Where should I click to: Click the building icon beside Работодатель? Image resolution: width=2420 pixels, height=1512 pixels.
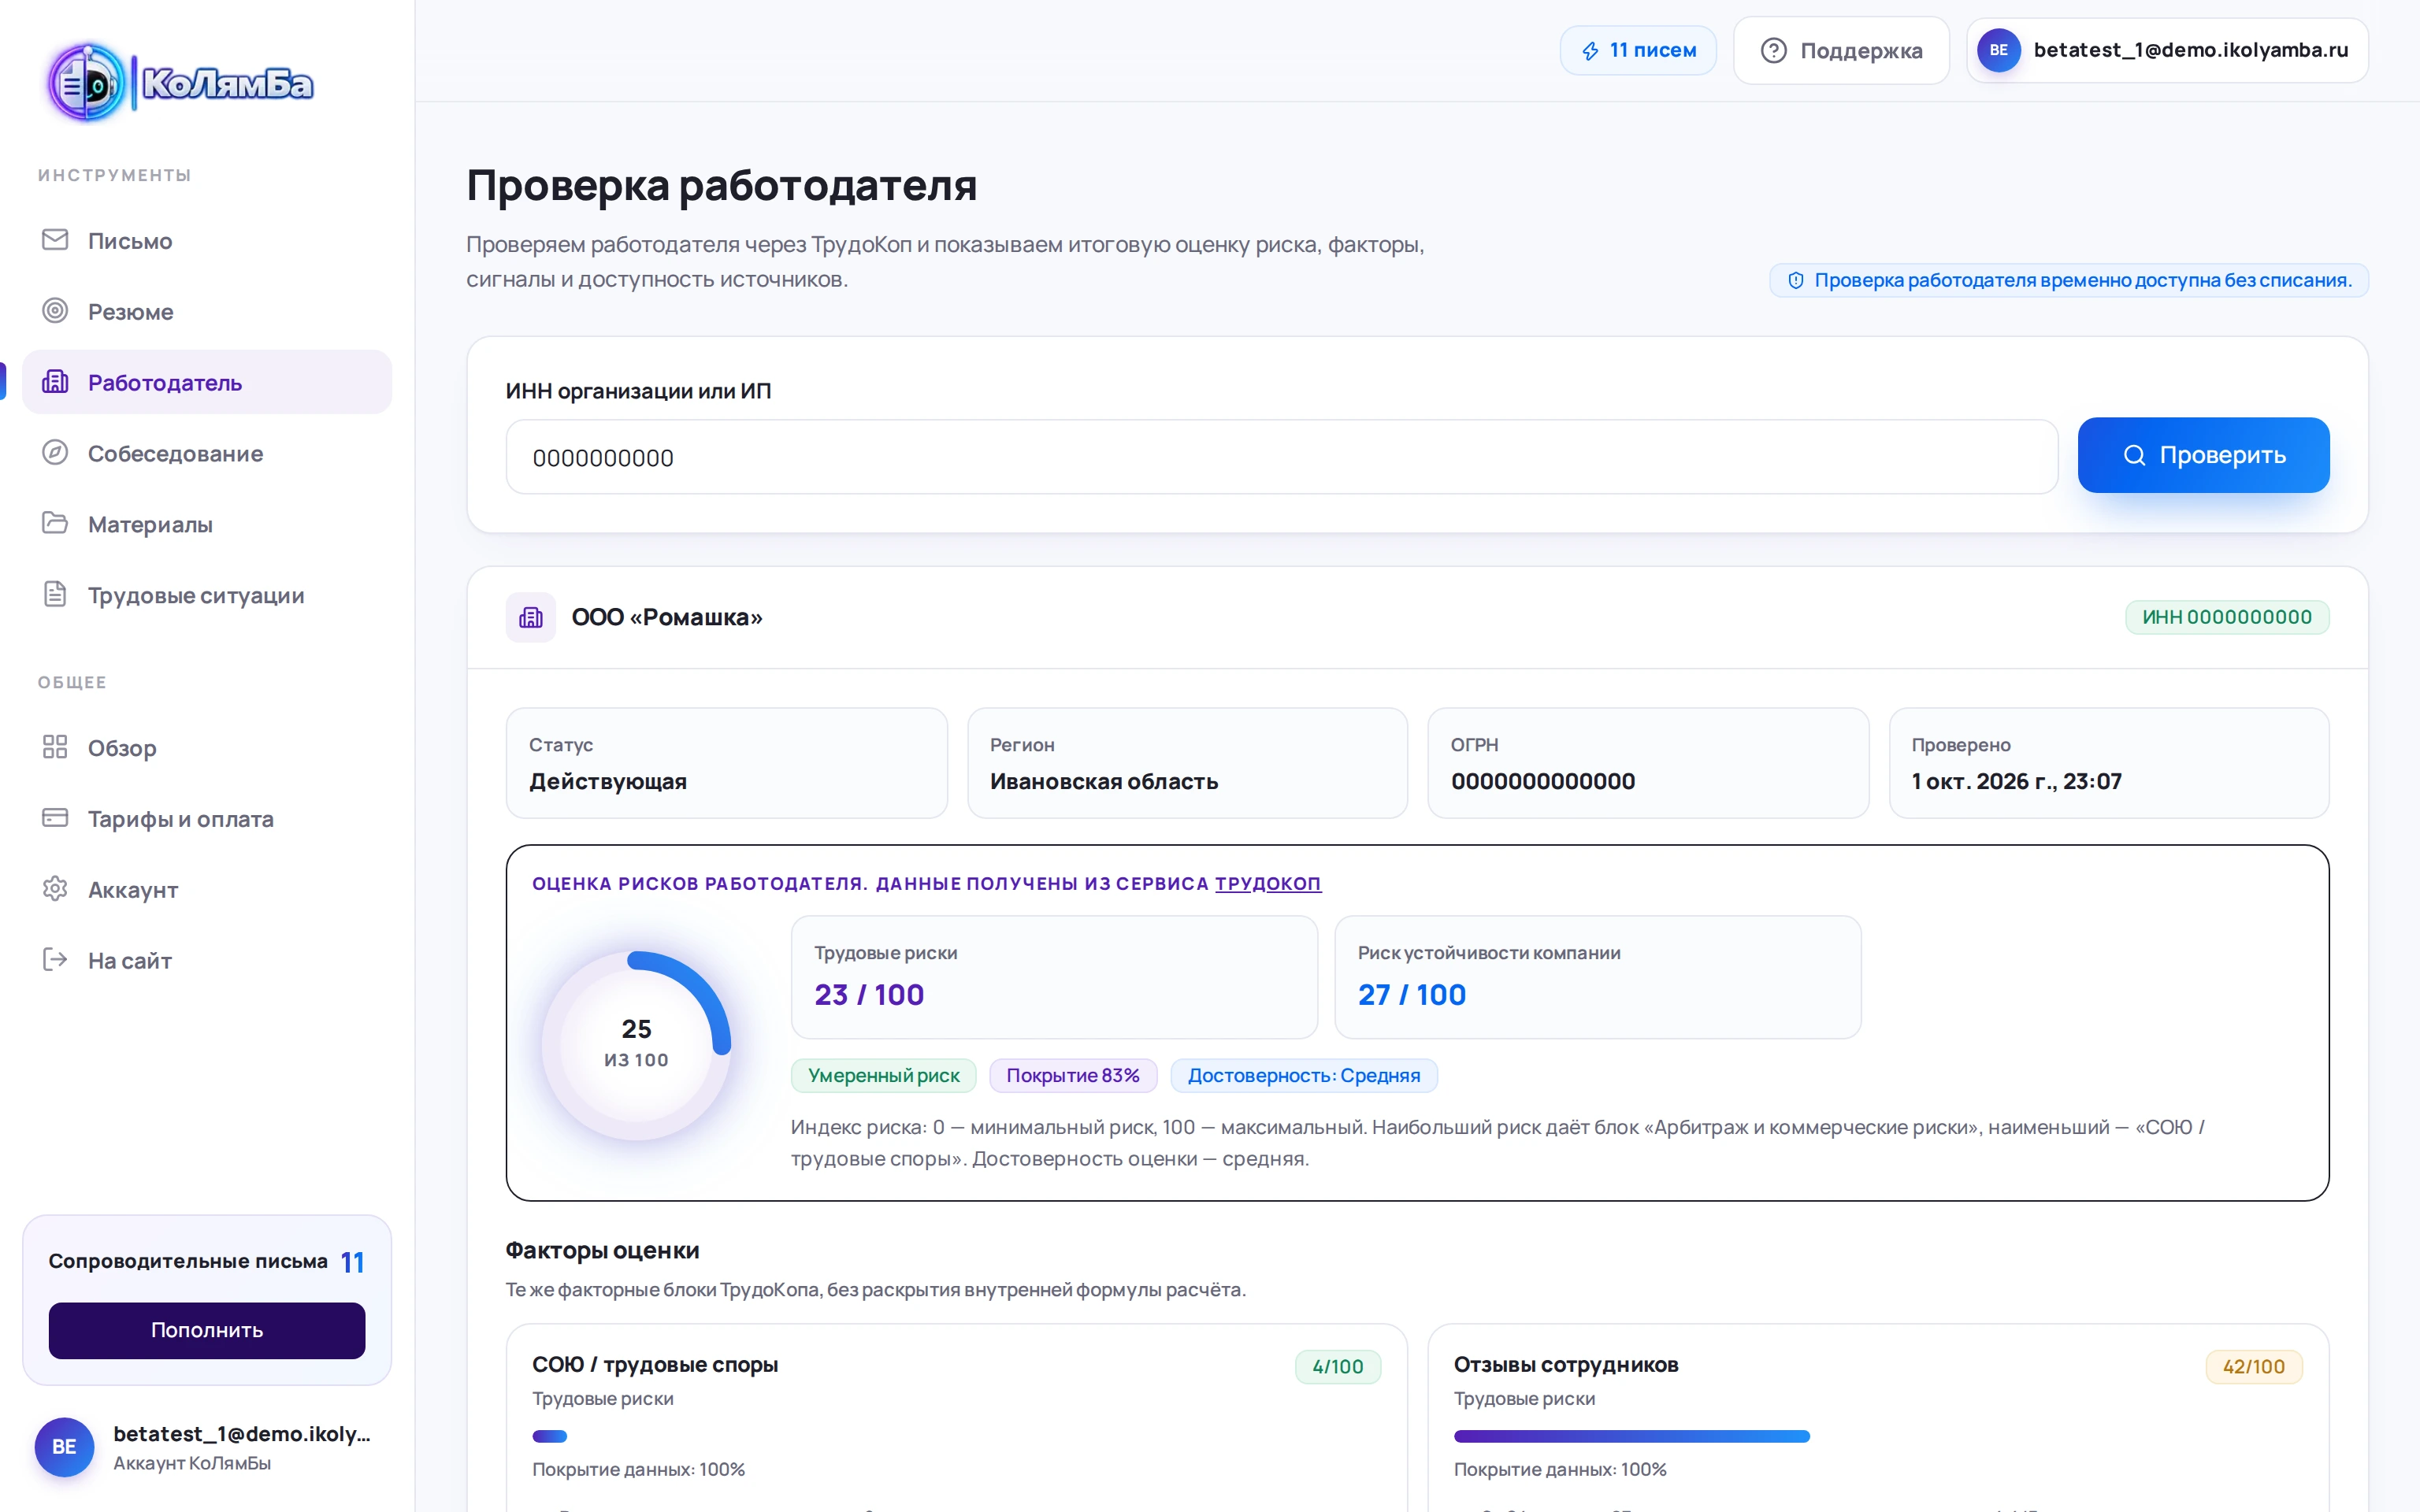point(55,382)
